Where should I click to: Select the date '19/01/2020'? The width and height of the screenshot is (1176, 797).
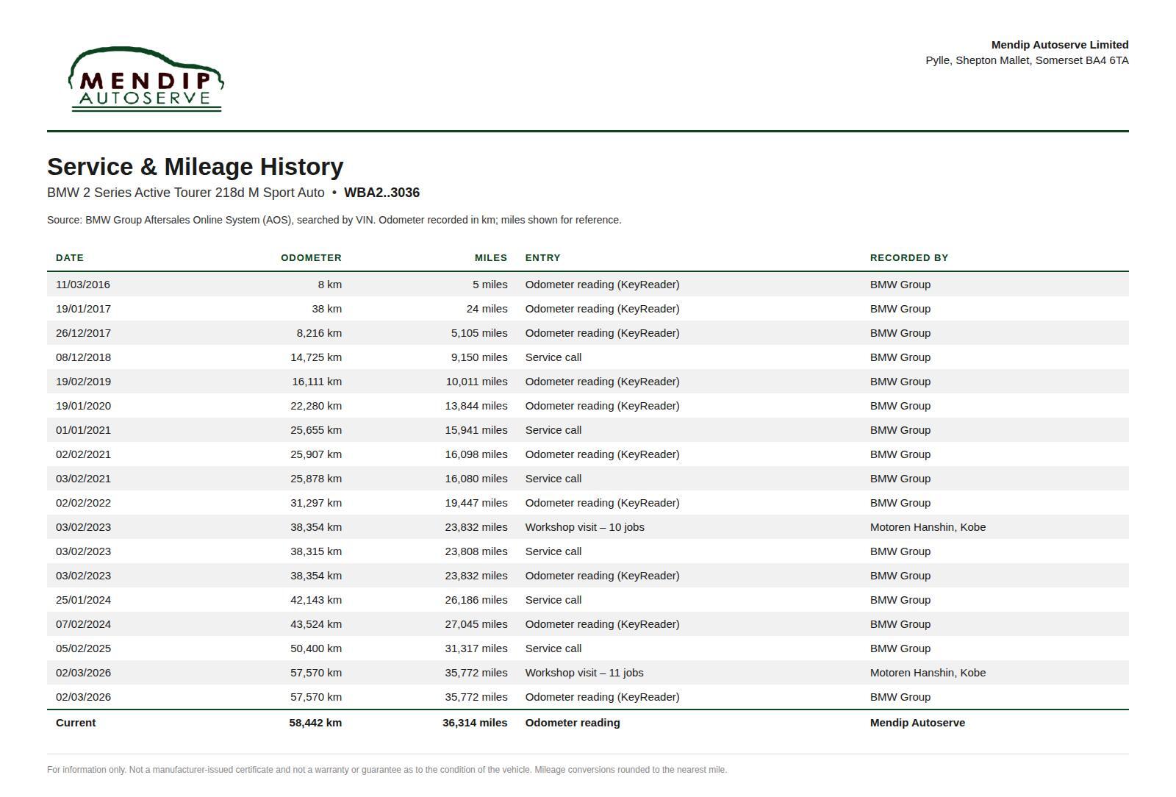(x=83, y=406)
